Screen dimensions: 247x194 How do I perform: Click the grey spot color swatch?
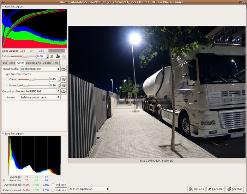[x=56, y=51]
